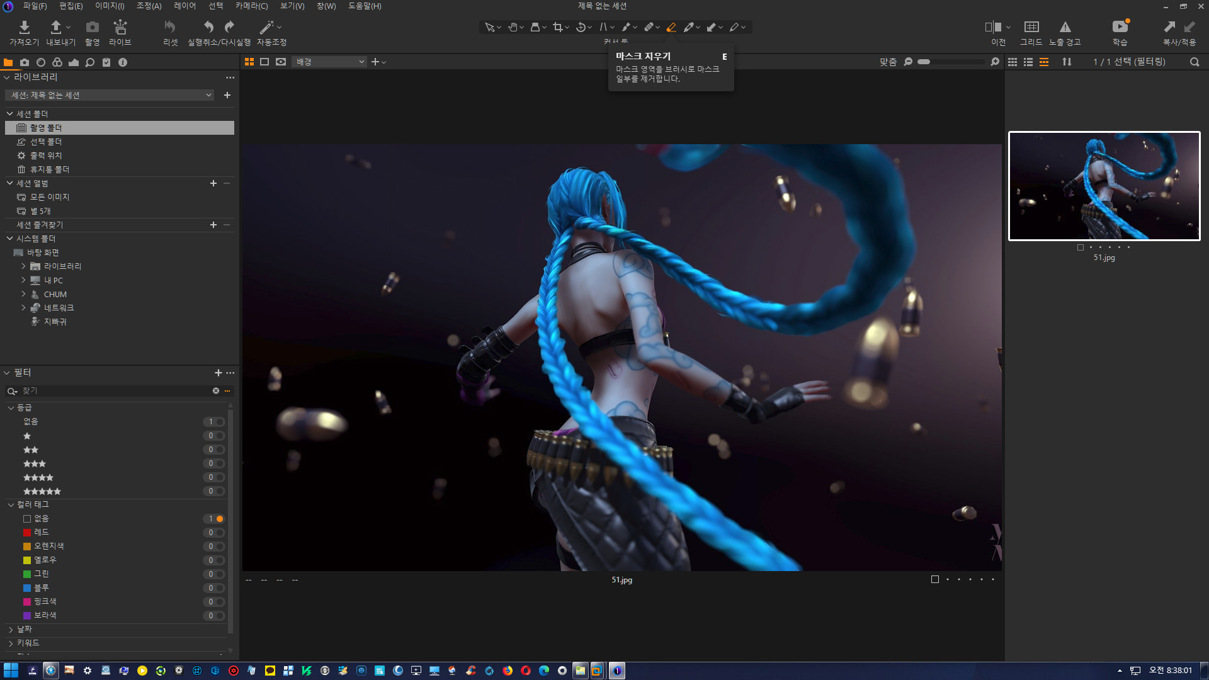
Task: Open the Before (이전) view dropdown arrow
Action: tap(1008, 27)
